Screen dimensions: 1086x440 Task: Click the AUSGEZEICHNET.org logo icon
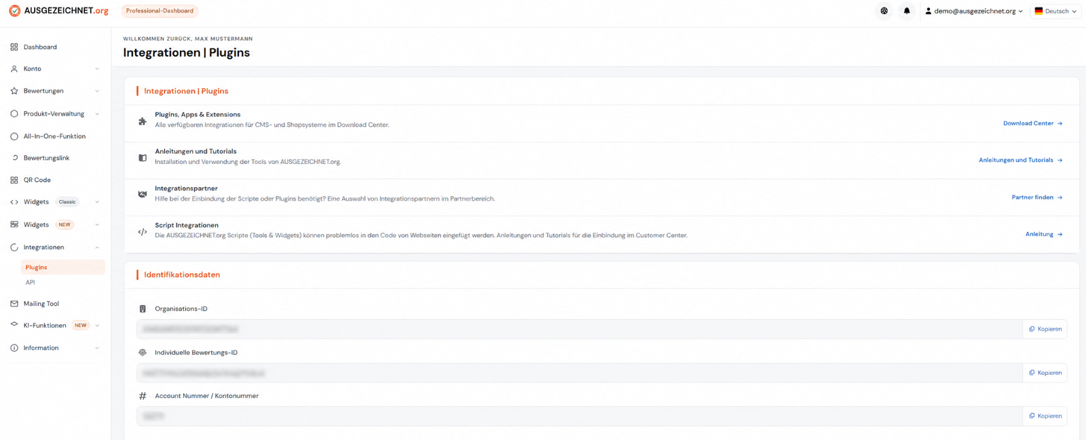tap(14, 11)
